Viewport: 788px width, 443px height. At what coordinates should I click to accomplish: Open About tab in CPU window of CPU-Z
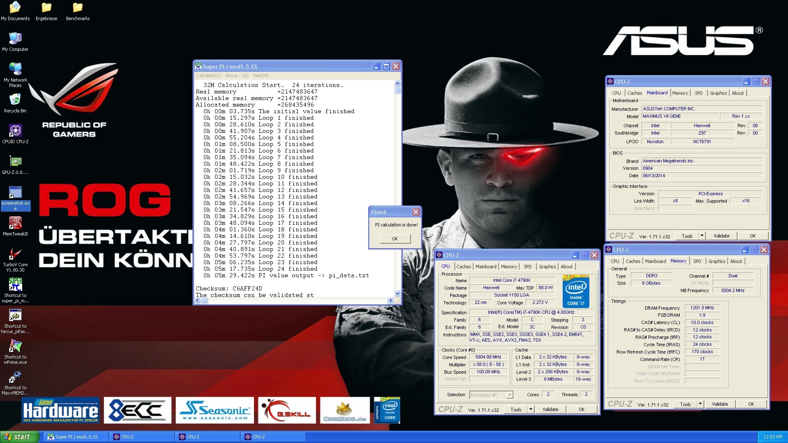tap(567, 267)
